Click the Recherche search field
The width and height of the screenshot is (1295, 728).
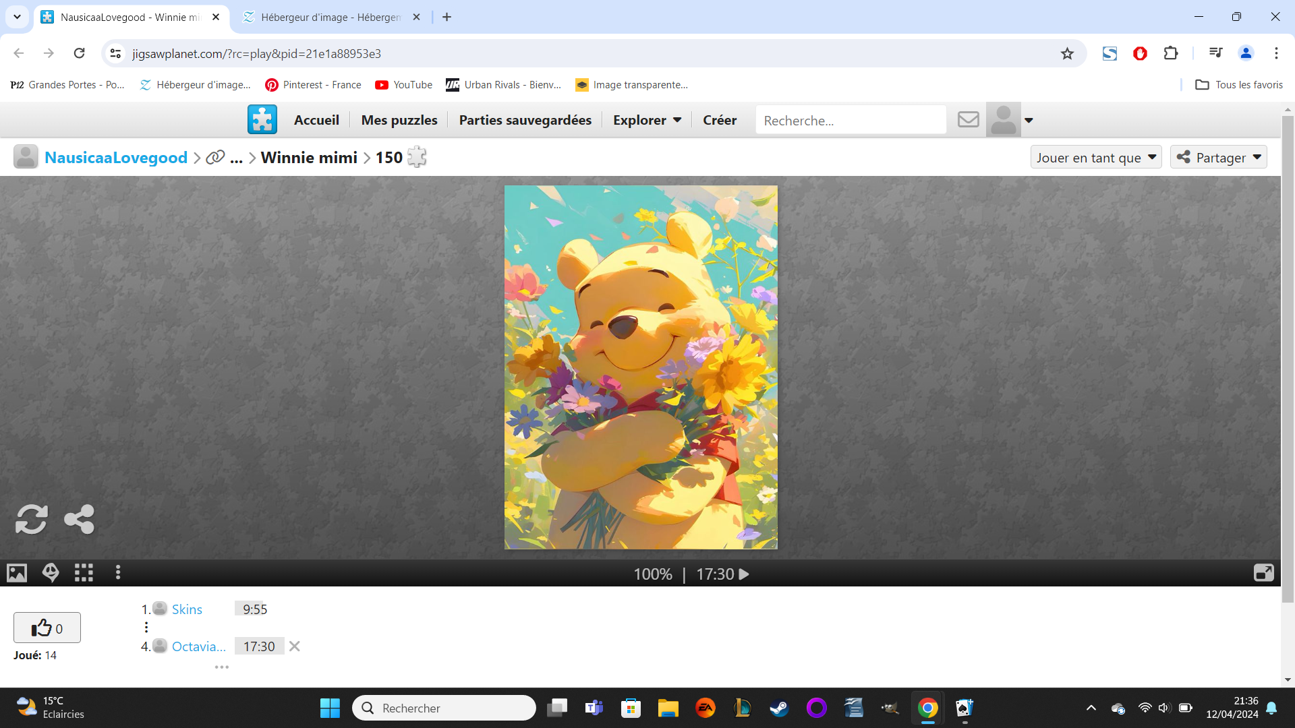coord(850,121)
